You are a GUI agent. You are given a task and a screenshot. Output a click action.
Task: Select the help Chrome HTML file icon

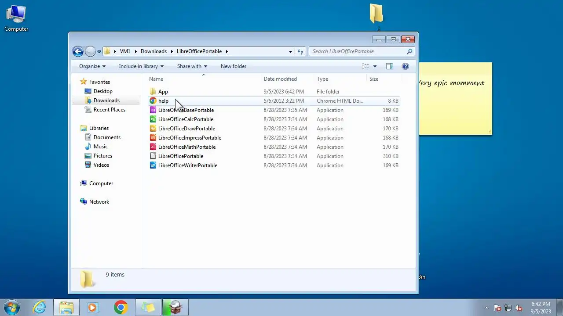point(153,101)
